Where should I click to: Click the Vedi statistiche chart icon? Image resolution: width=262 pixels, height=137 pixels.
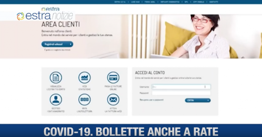pos(84,78)
